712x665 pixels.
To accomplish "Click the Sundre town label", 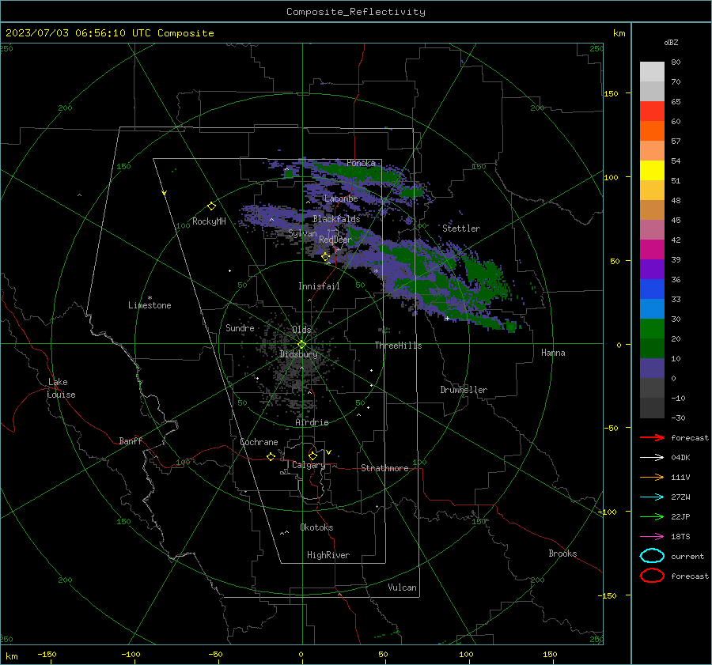I will coord(240,328).
